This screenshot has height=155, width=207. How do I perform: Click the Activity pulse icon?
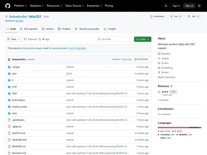click(159, 58)
